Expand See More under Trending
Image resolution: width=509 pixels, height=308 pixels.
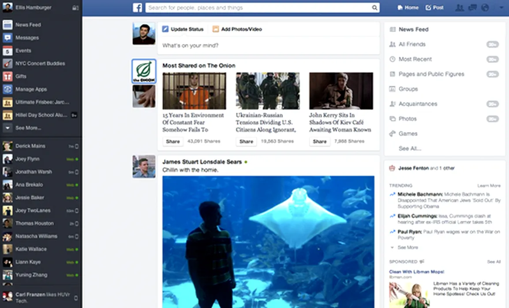pos(408,247)
